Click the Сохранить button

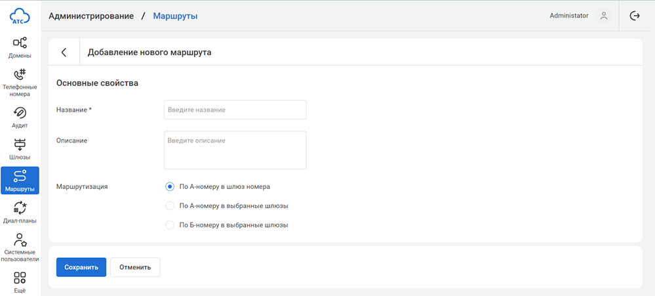pyautogui.click(x=81, y=267)
